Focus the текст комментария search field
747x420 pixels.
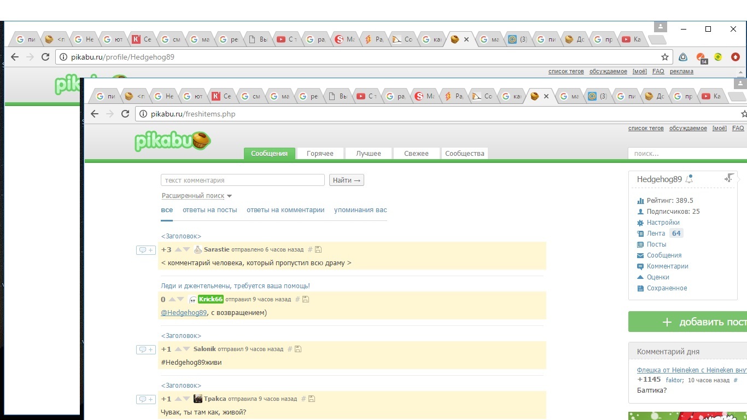[x=243, y=180]
